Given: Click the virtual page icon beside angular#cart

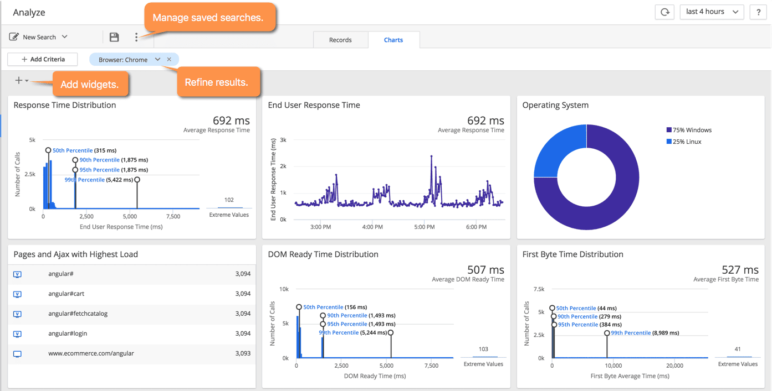Looking at the screenshot, I should tap(17, 294).
